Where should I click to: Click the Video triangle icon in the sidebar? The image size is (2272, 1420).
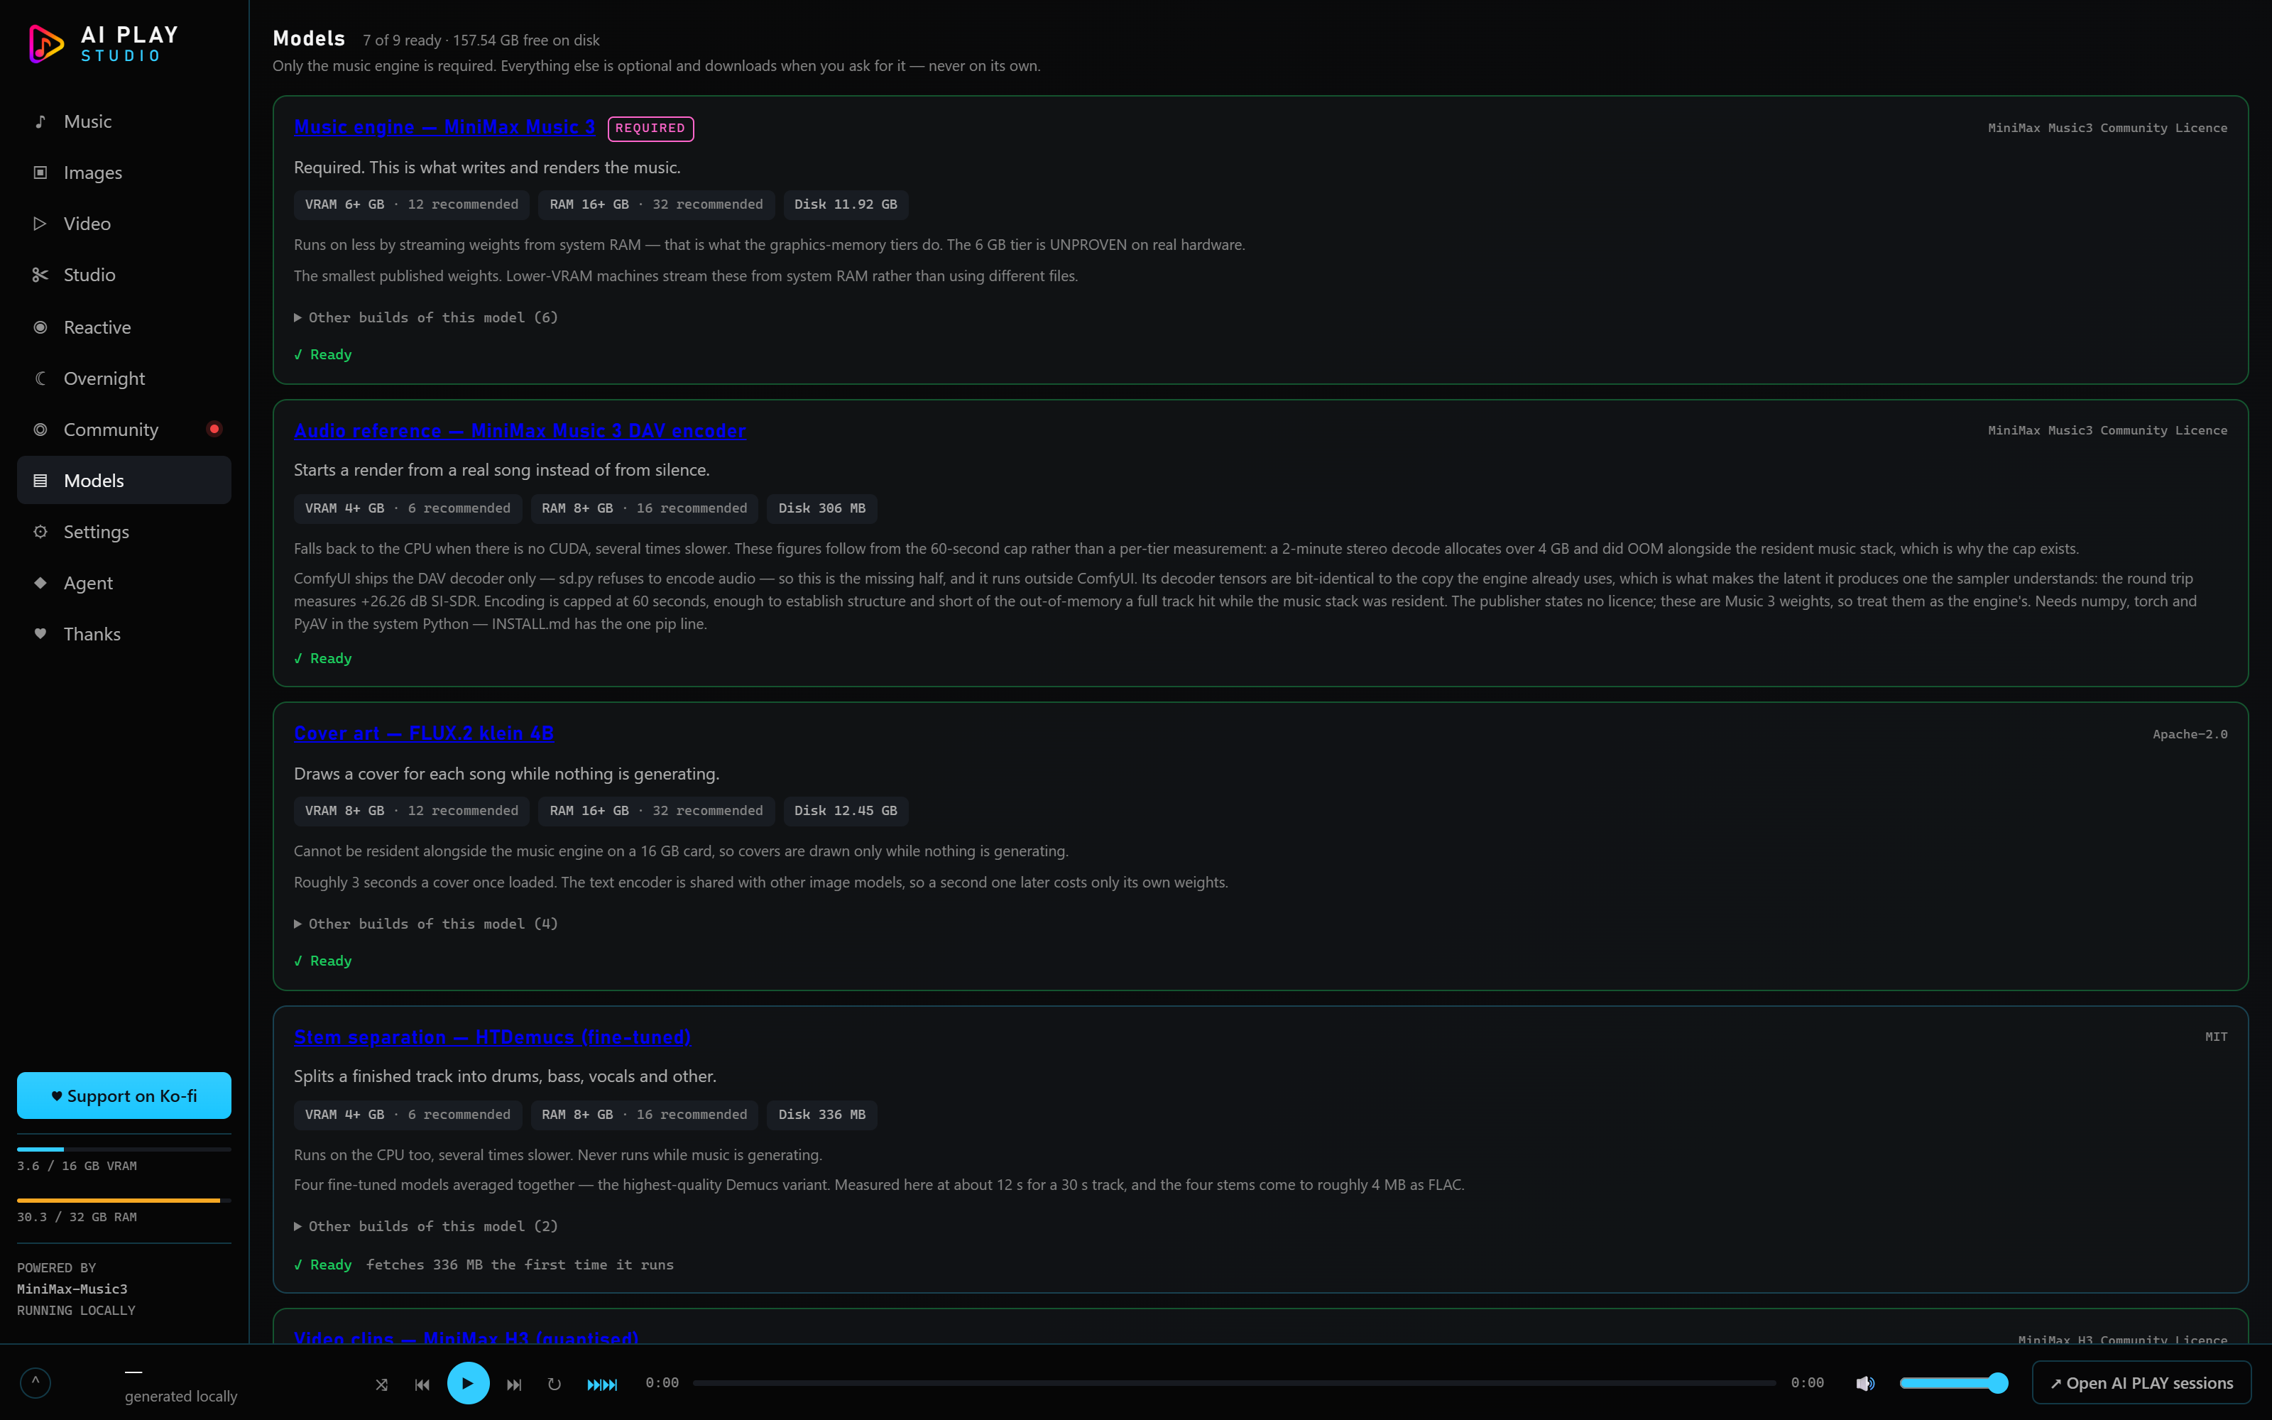point(40,224)
